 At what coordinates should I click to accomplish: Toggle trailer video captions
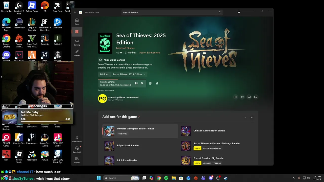(249, 97)
